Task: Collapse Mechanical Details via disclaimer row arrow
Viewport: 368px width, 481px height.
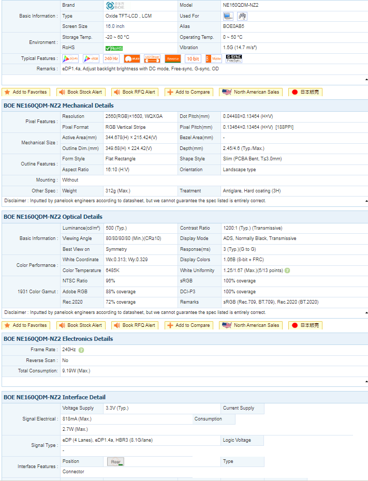Action: [x=366, y=201]
